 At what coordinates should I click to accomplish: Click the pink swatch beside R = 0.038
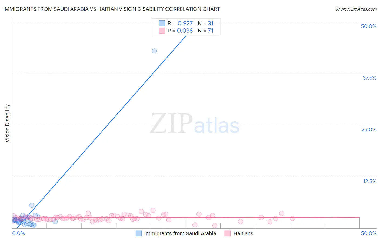pos(162,31)
